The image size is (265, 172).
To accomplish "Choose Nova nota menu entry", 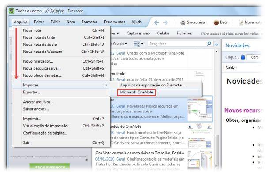I will click(x=62, y=30).
